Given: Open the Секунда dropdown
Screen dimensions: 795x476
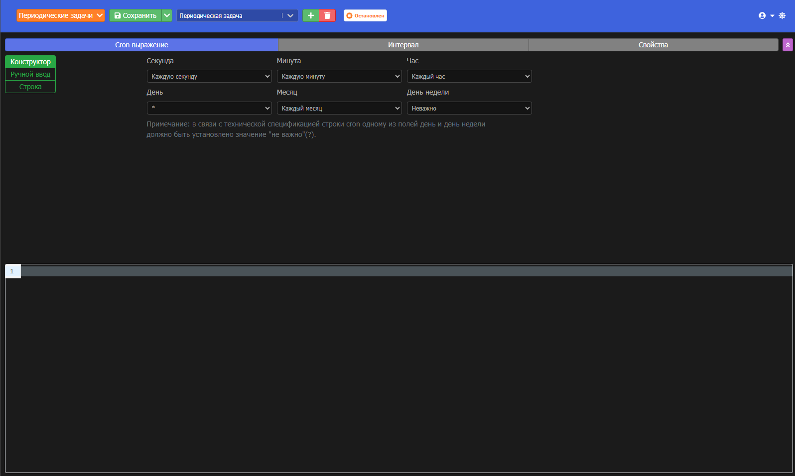Looking at the screenshot, I should (x=209, y=76).
